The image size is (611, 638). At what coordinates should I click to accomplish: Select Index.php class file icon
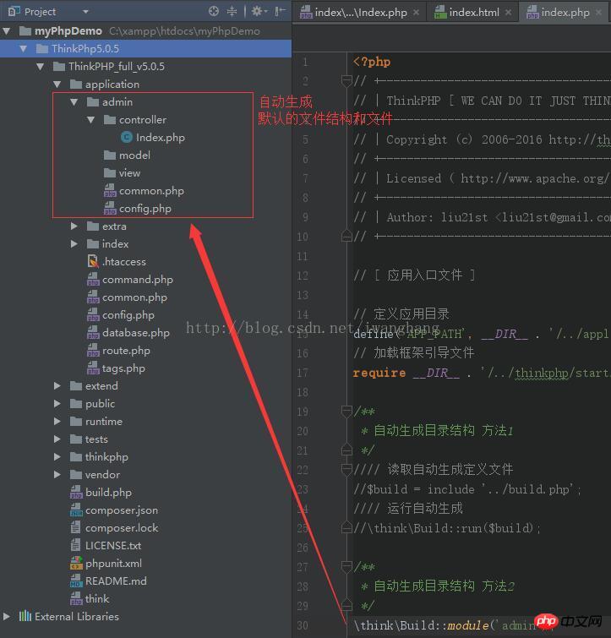click(127, 138)
